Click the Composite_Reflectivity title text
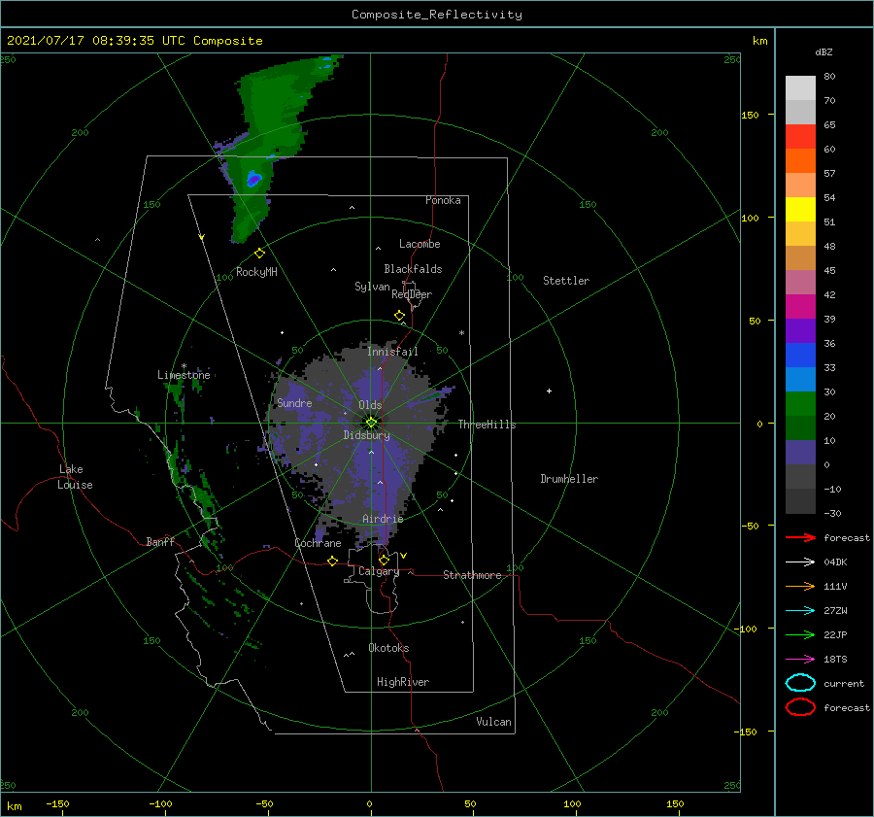The width and height of the screenshot is (874, 817). click(x=436, y=15)
